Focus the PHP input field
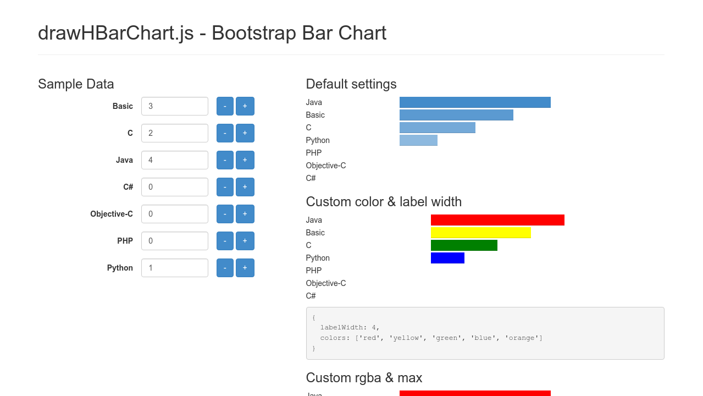The width and height of the screenshot is (703, 396). pos(174,241)
